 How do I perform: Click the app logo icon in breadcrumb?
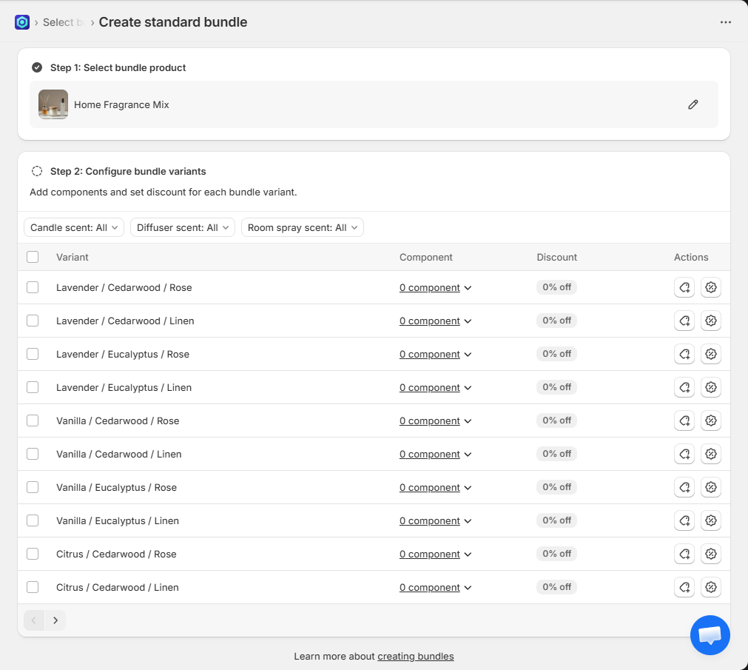[22, 22]
